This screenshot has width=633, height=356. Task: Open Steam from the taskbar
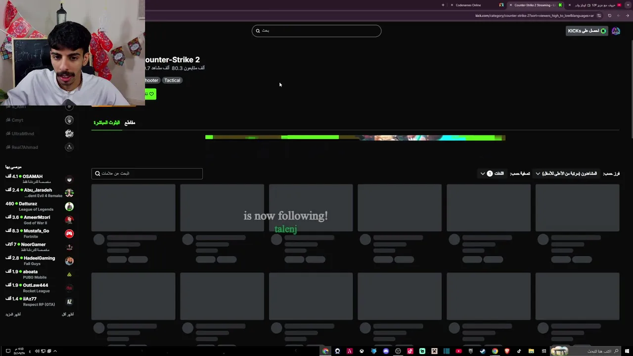coord(483,351)
